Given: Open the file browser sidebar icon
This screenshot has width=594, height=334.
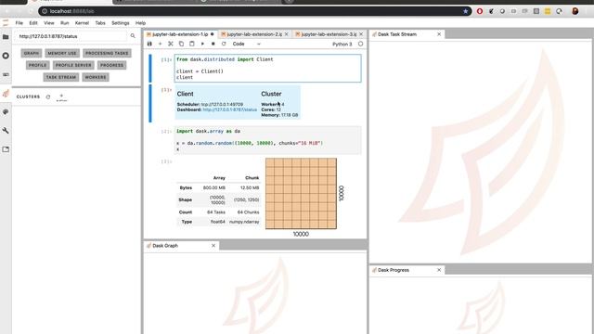Looking at the screenshot, I should pos(6,37).
